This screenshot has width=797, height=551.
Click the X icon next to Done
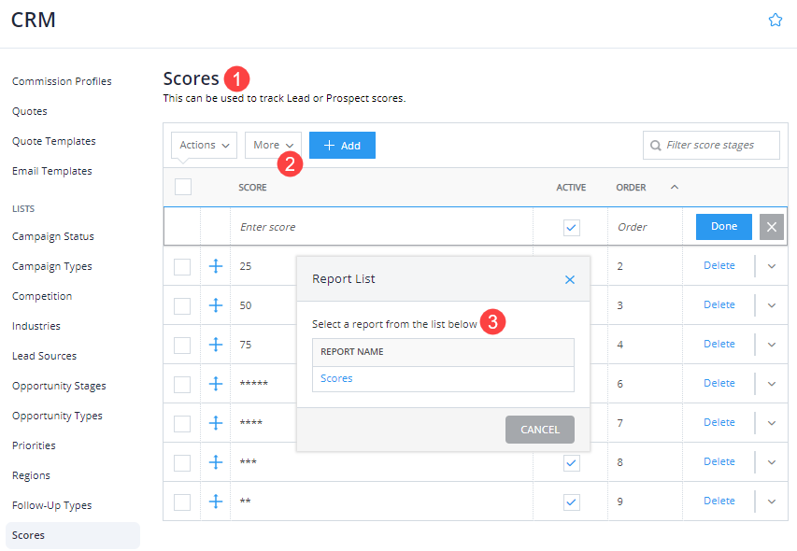pos(771,226)
